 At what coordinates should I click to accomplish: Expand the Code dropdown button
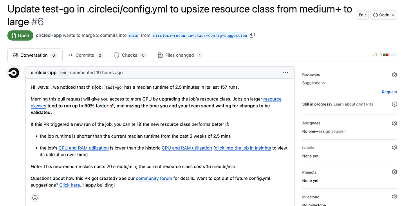coord(384,15)
